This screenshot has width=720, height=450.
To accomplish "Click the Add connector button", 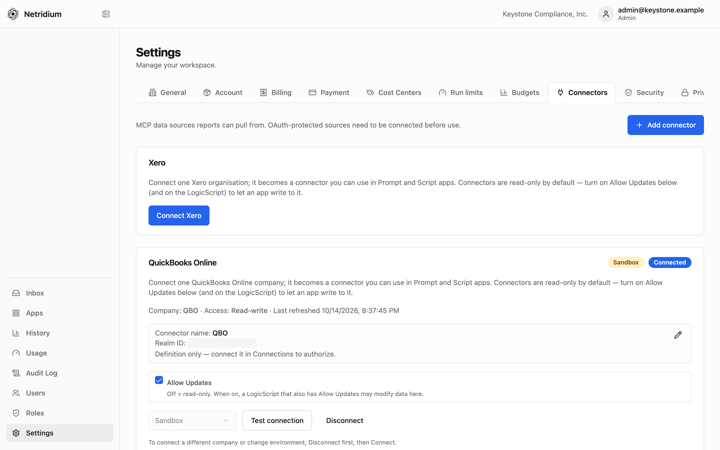I will coord(665,125).
